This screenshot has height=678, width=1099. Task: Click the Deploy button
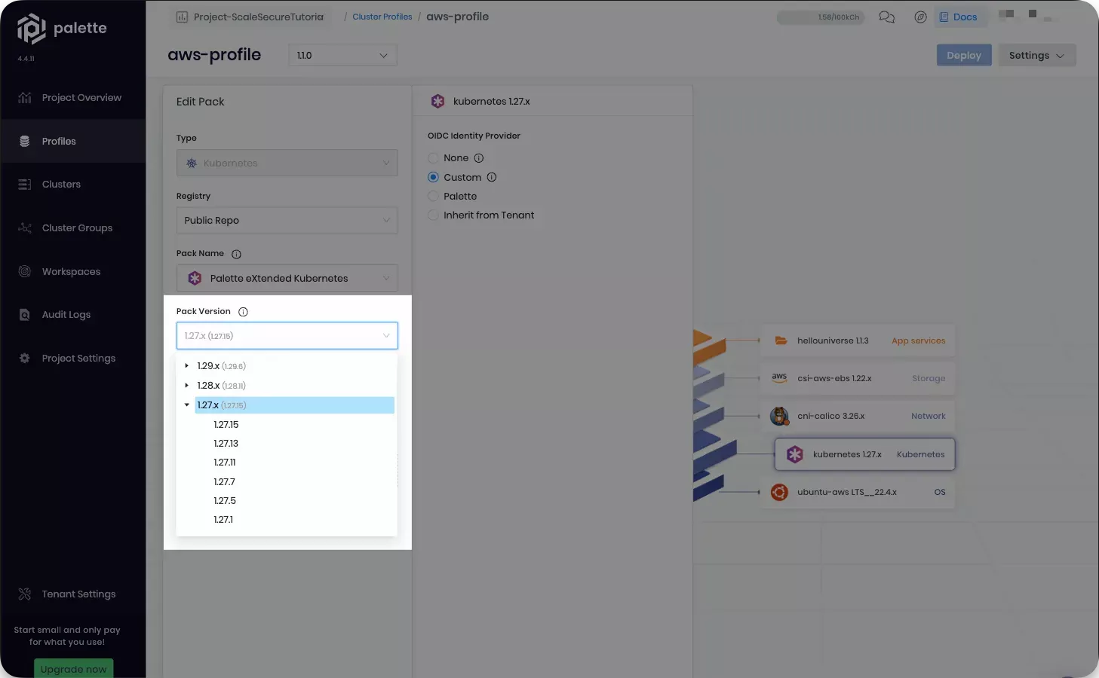pyautogui.click(x=964, y=55)
